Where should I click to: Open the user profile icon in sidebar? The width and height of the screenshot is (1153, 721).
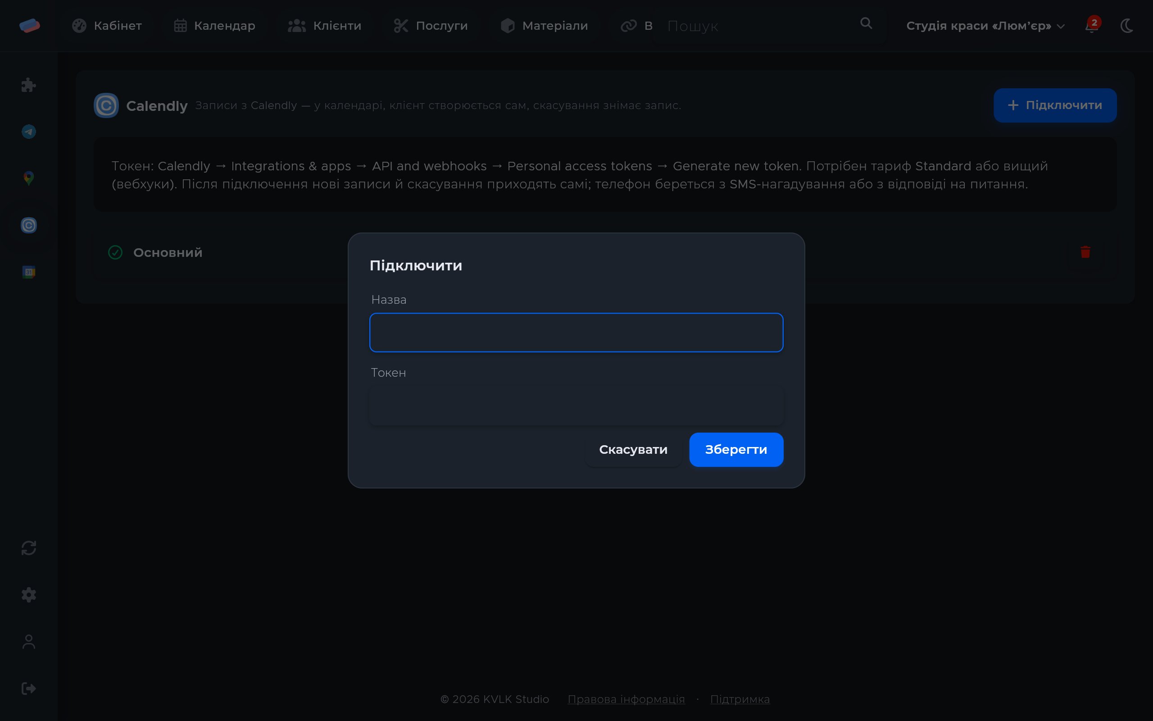tap(28, 641)
